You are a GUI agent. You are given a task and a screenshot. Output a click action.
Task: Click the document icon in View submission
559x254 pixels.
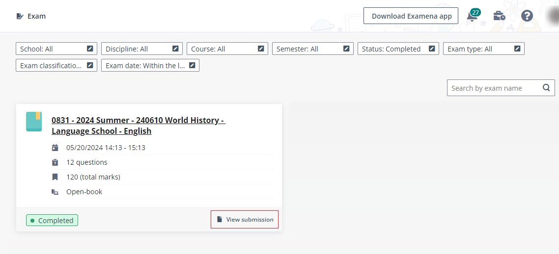[x=220, y=219]
